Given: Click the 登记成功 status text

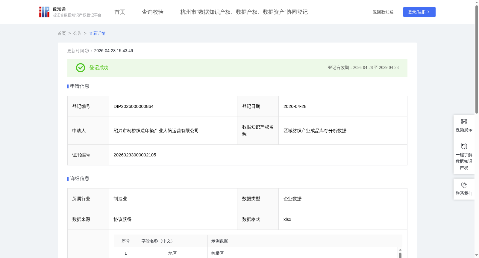Looking at the screenshot, I should pos(99,68).
